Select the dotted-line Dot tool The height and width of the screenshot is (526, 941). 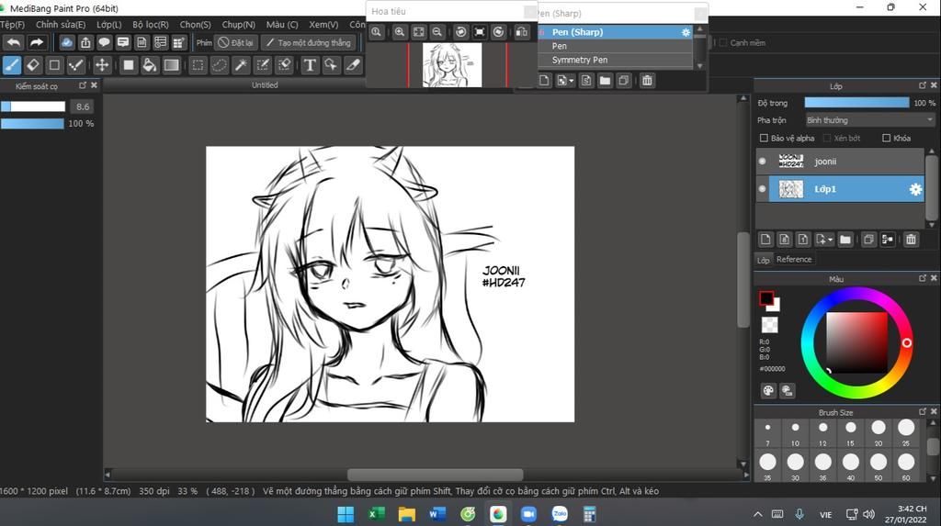75,65
